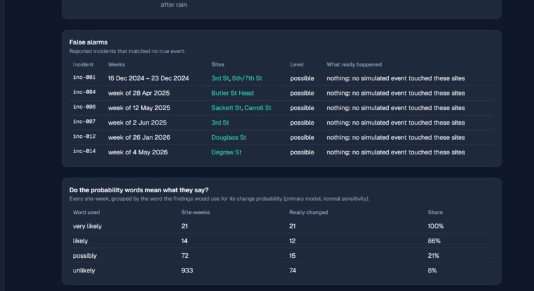Open the Butler St Head site link
The width and height of the screenshot is (534, 291).
(233, 93)
